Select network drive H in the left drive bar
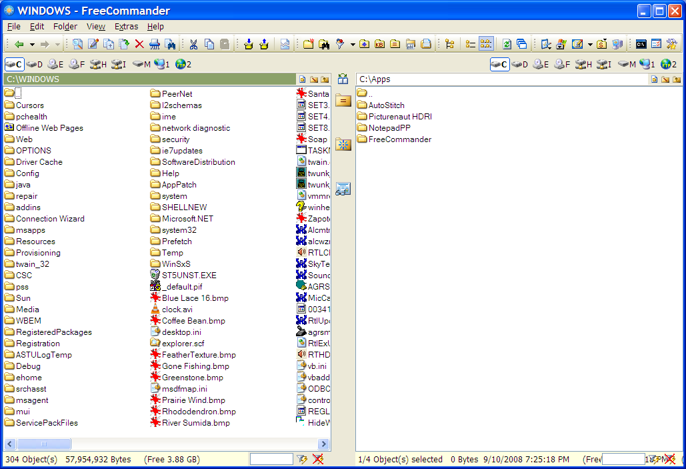The height and width of the screenshot is (469, 686). [x=98, y=64]
